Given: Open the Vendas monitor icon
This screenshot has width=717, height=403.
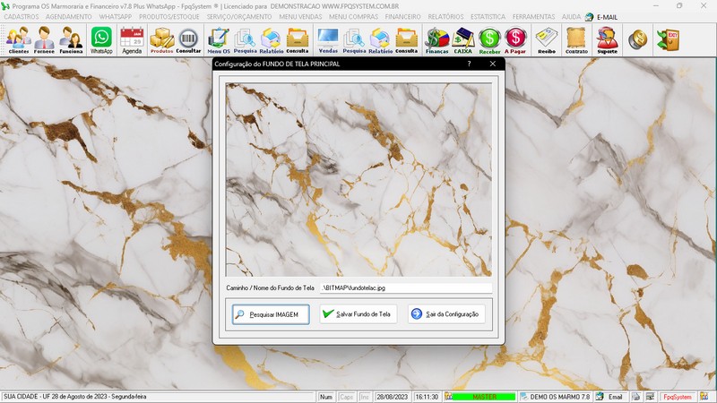Looking at the screenshot, I should point(328,40).
